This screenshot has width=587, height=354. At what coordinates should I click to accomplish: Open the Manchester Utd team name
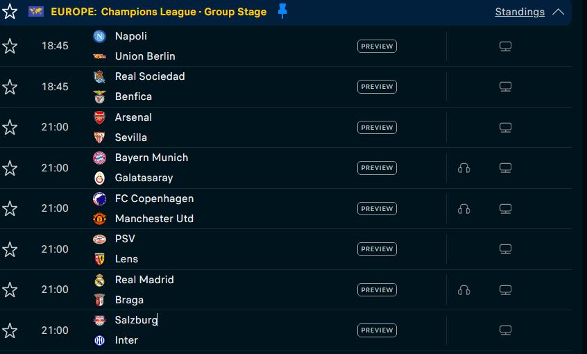(154, 219)
